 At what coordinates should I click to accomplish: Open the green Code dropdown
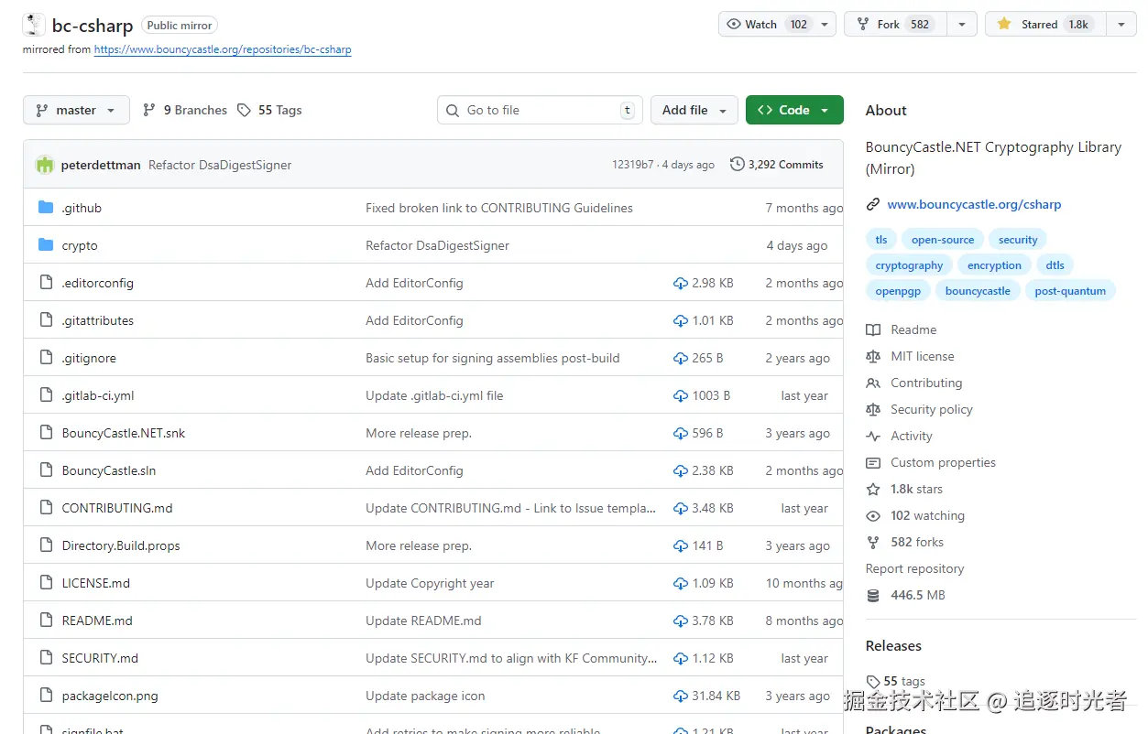[x=794, y=110]
